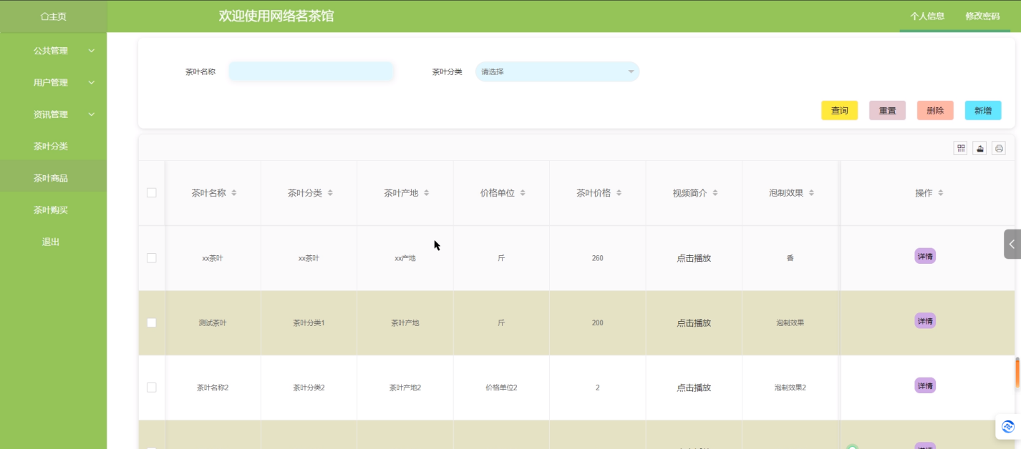Sort by 操作 column arrows

tap(941, 193)
